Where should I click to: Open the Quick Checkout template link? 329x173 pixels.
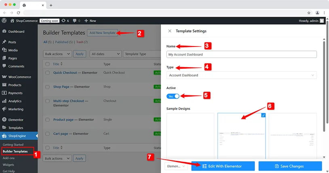pyautogui.click(x=65, y=73)
